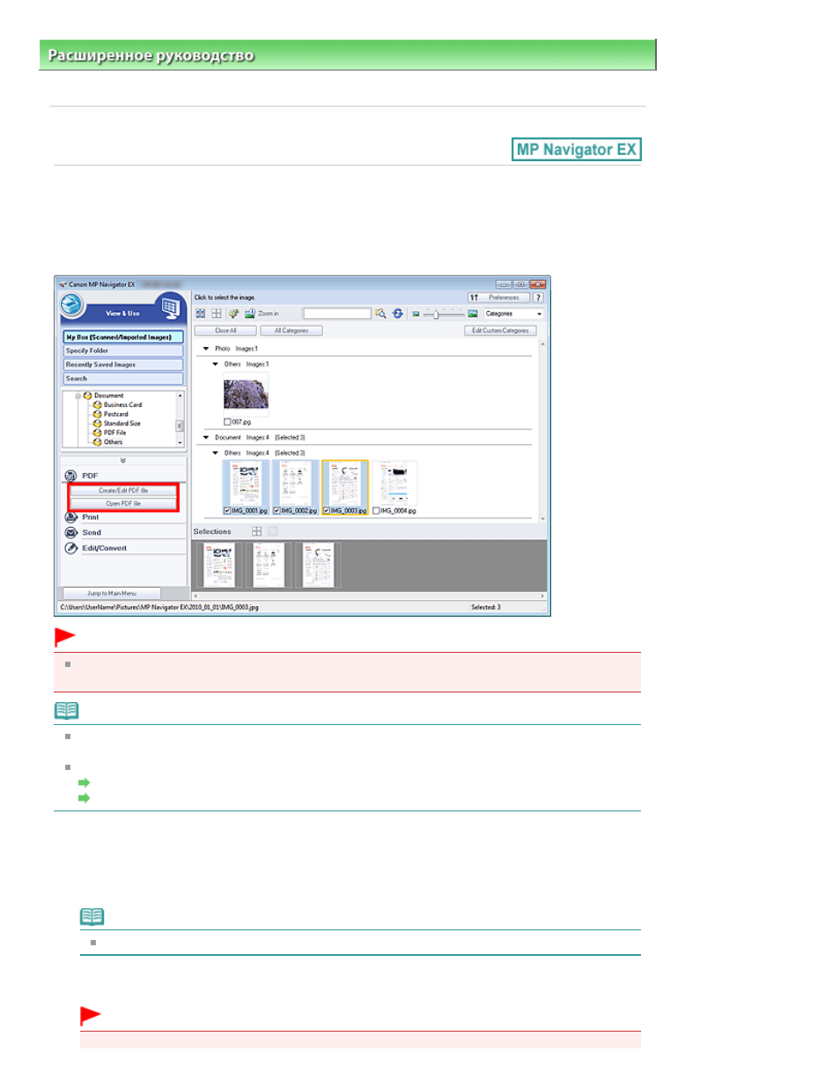Image resolution: width=840 pixels, height=1088 pixels.
Task: Click the Preferences button label
Action: coord(505,298)
